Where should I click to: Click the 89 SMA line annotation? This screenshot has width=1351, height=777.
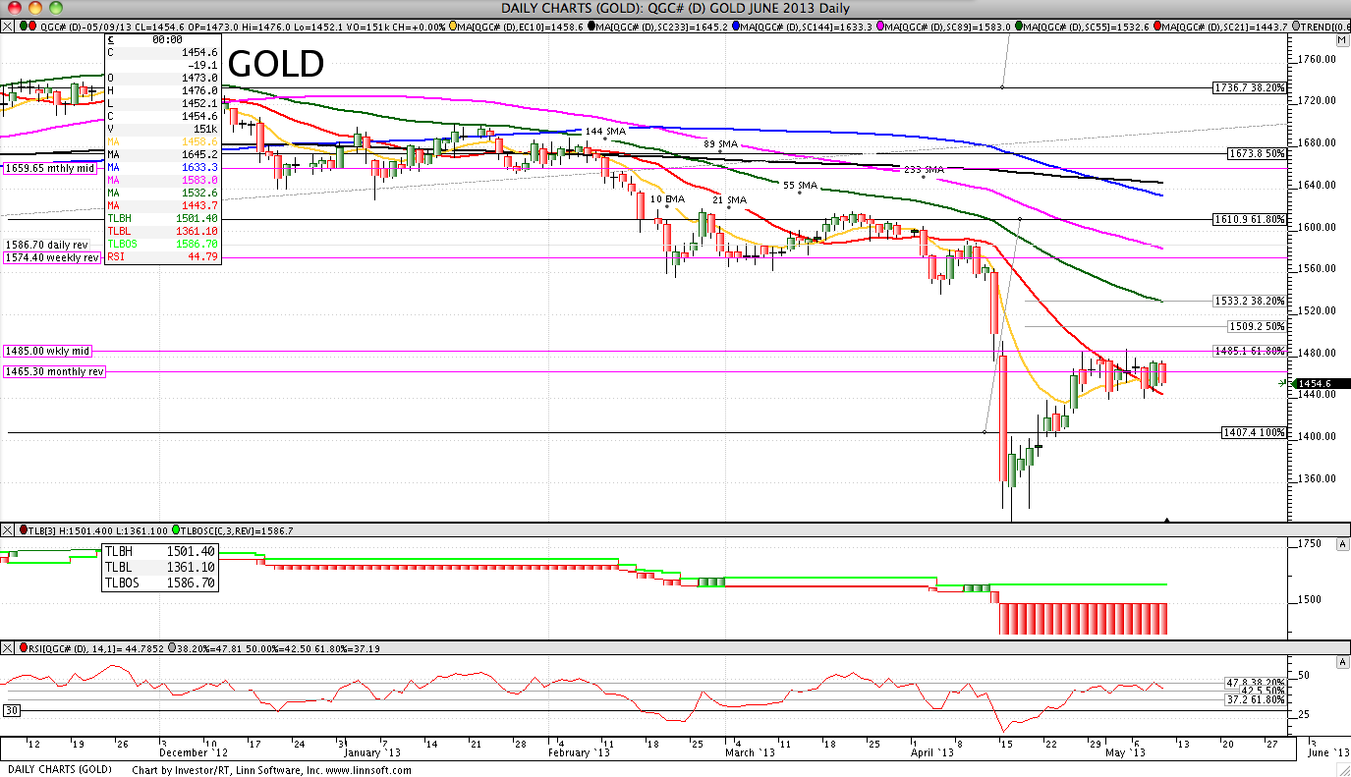coord(721,143)
